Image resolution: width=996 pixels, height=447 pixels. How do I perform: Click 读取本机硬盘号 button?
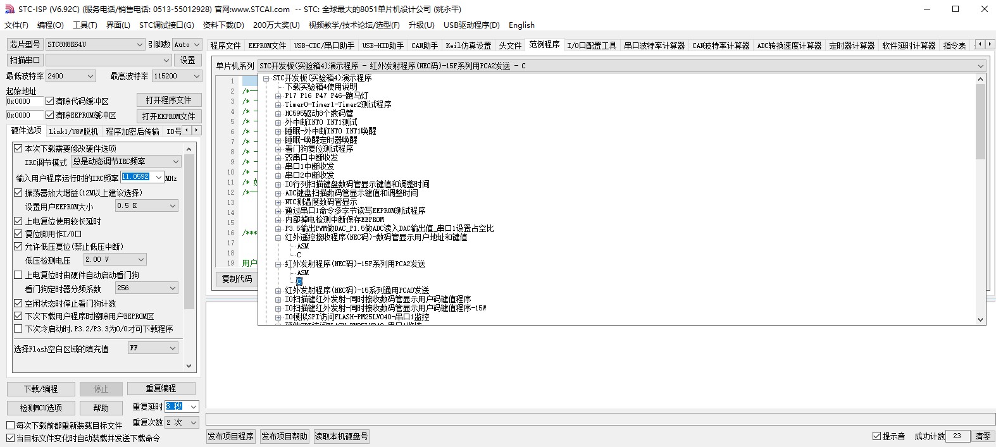pos(341,436)
